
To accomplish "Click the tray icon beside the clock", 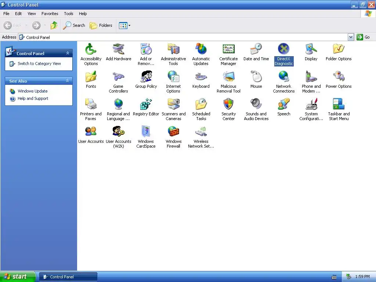I will click(x=349, y=277).
